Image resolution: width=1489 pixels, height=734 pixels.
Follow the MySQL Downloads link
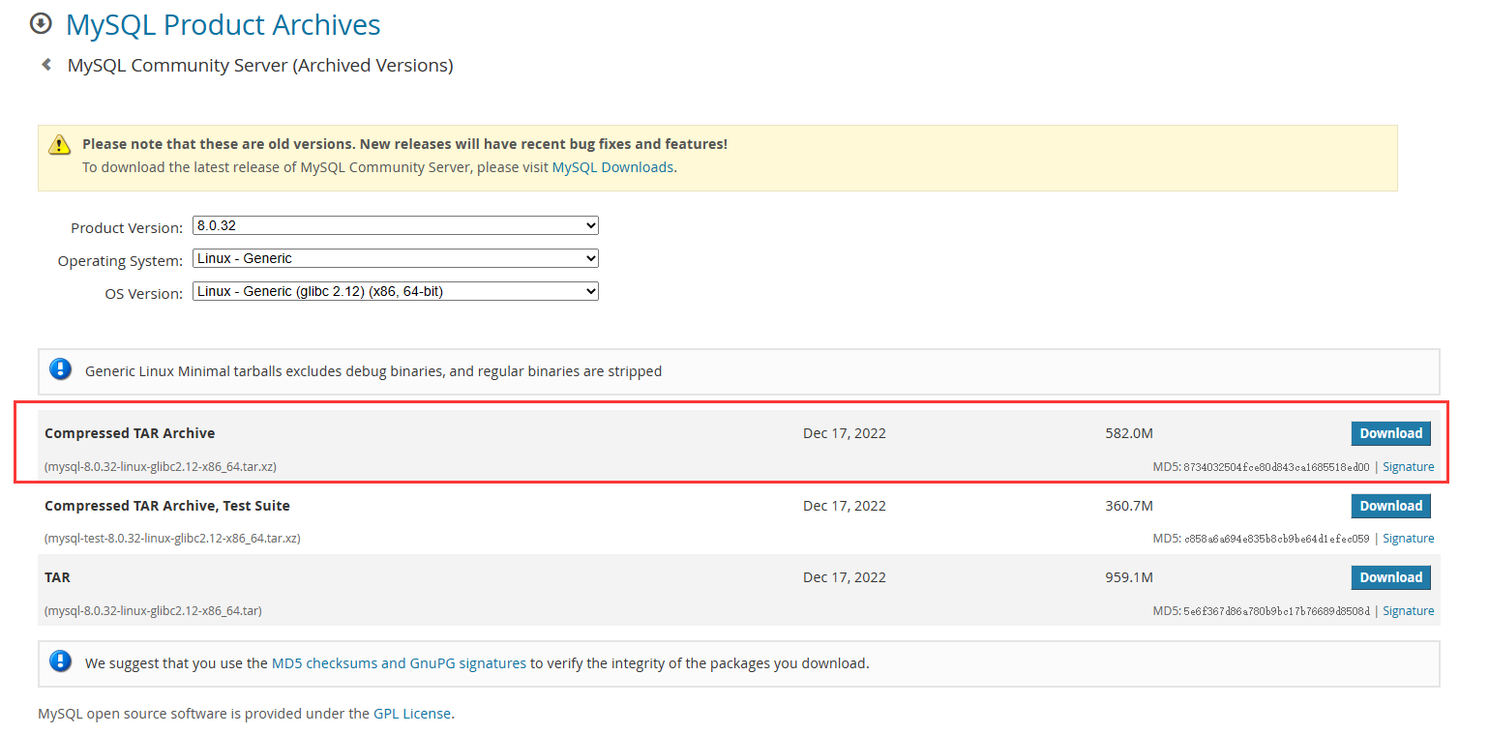tap(612, 166)
